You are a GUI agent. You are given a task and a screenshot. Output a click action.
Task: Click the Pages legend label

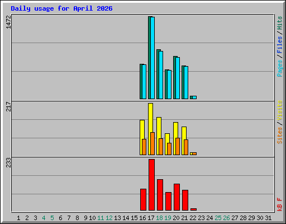coord(279,68)
